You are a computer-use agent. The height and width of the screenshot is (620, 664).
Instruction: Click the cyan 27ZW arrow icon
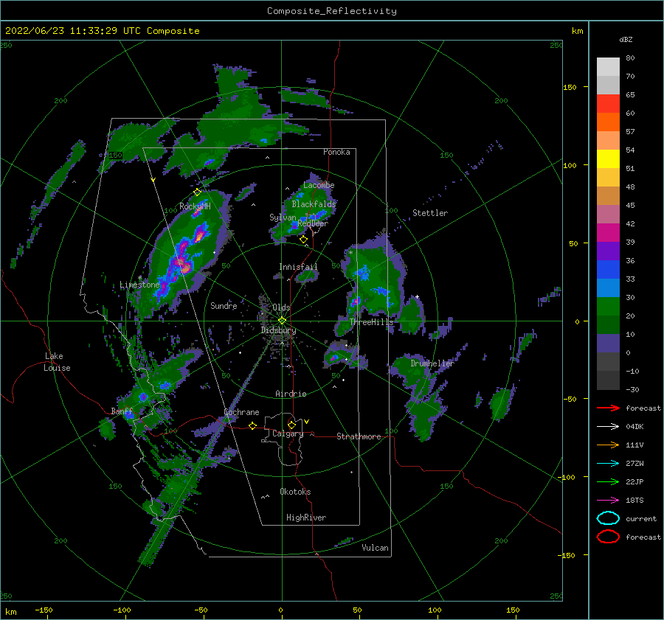(x=608, y=464)
